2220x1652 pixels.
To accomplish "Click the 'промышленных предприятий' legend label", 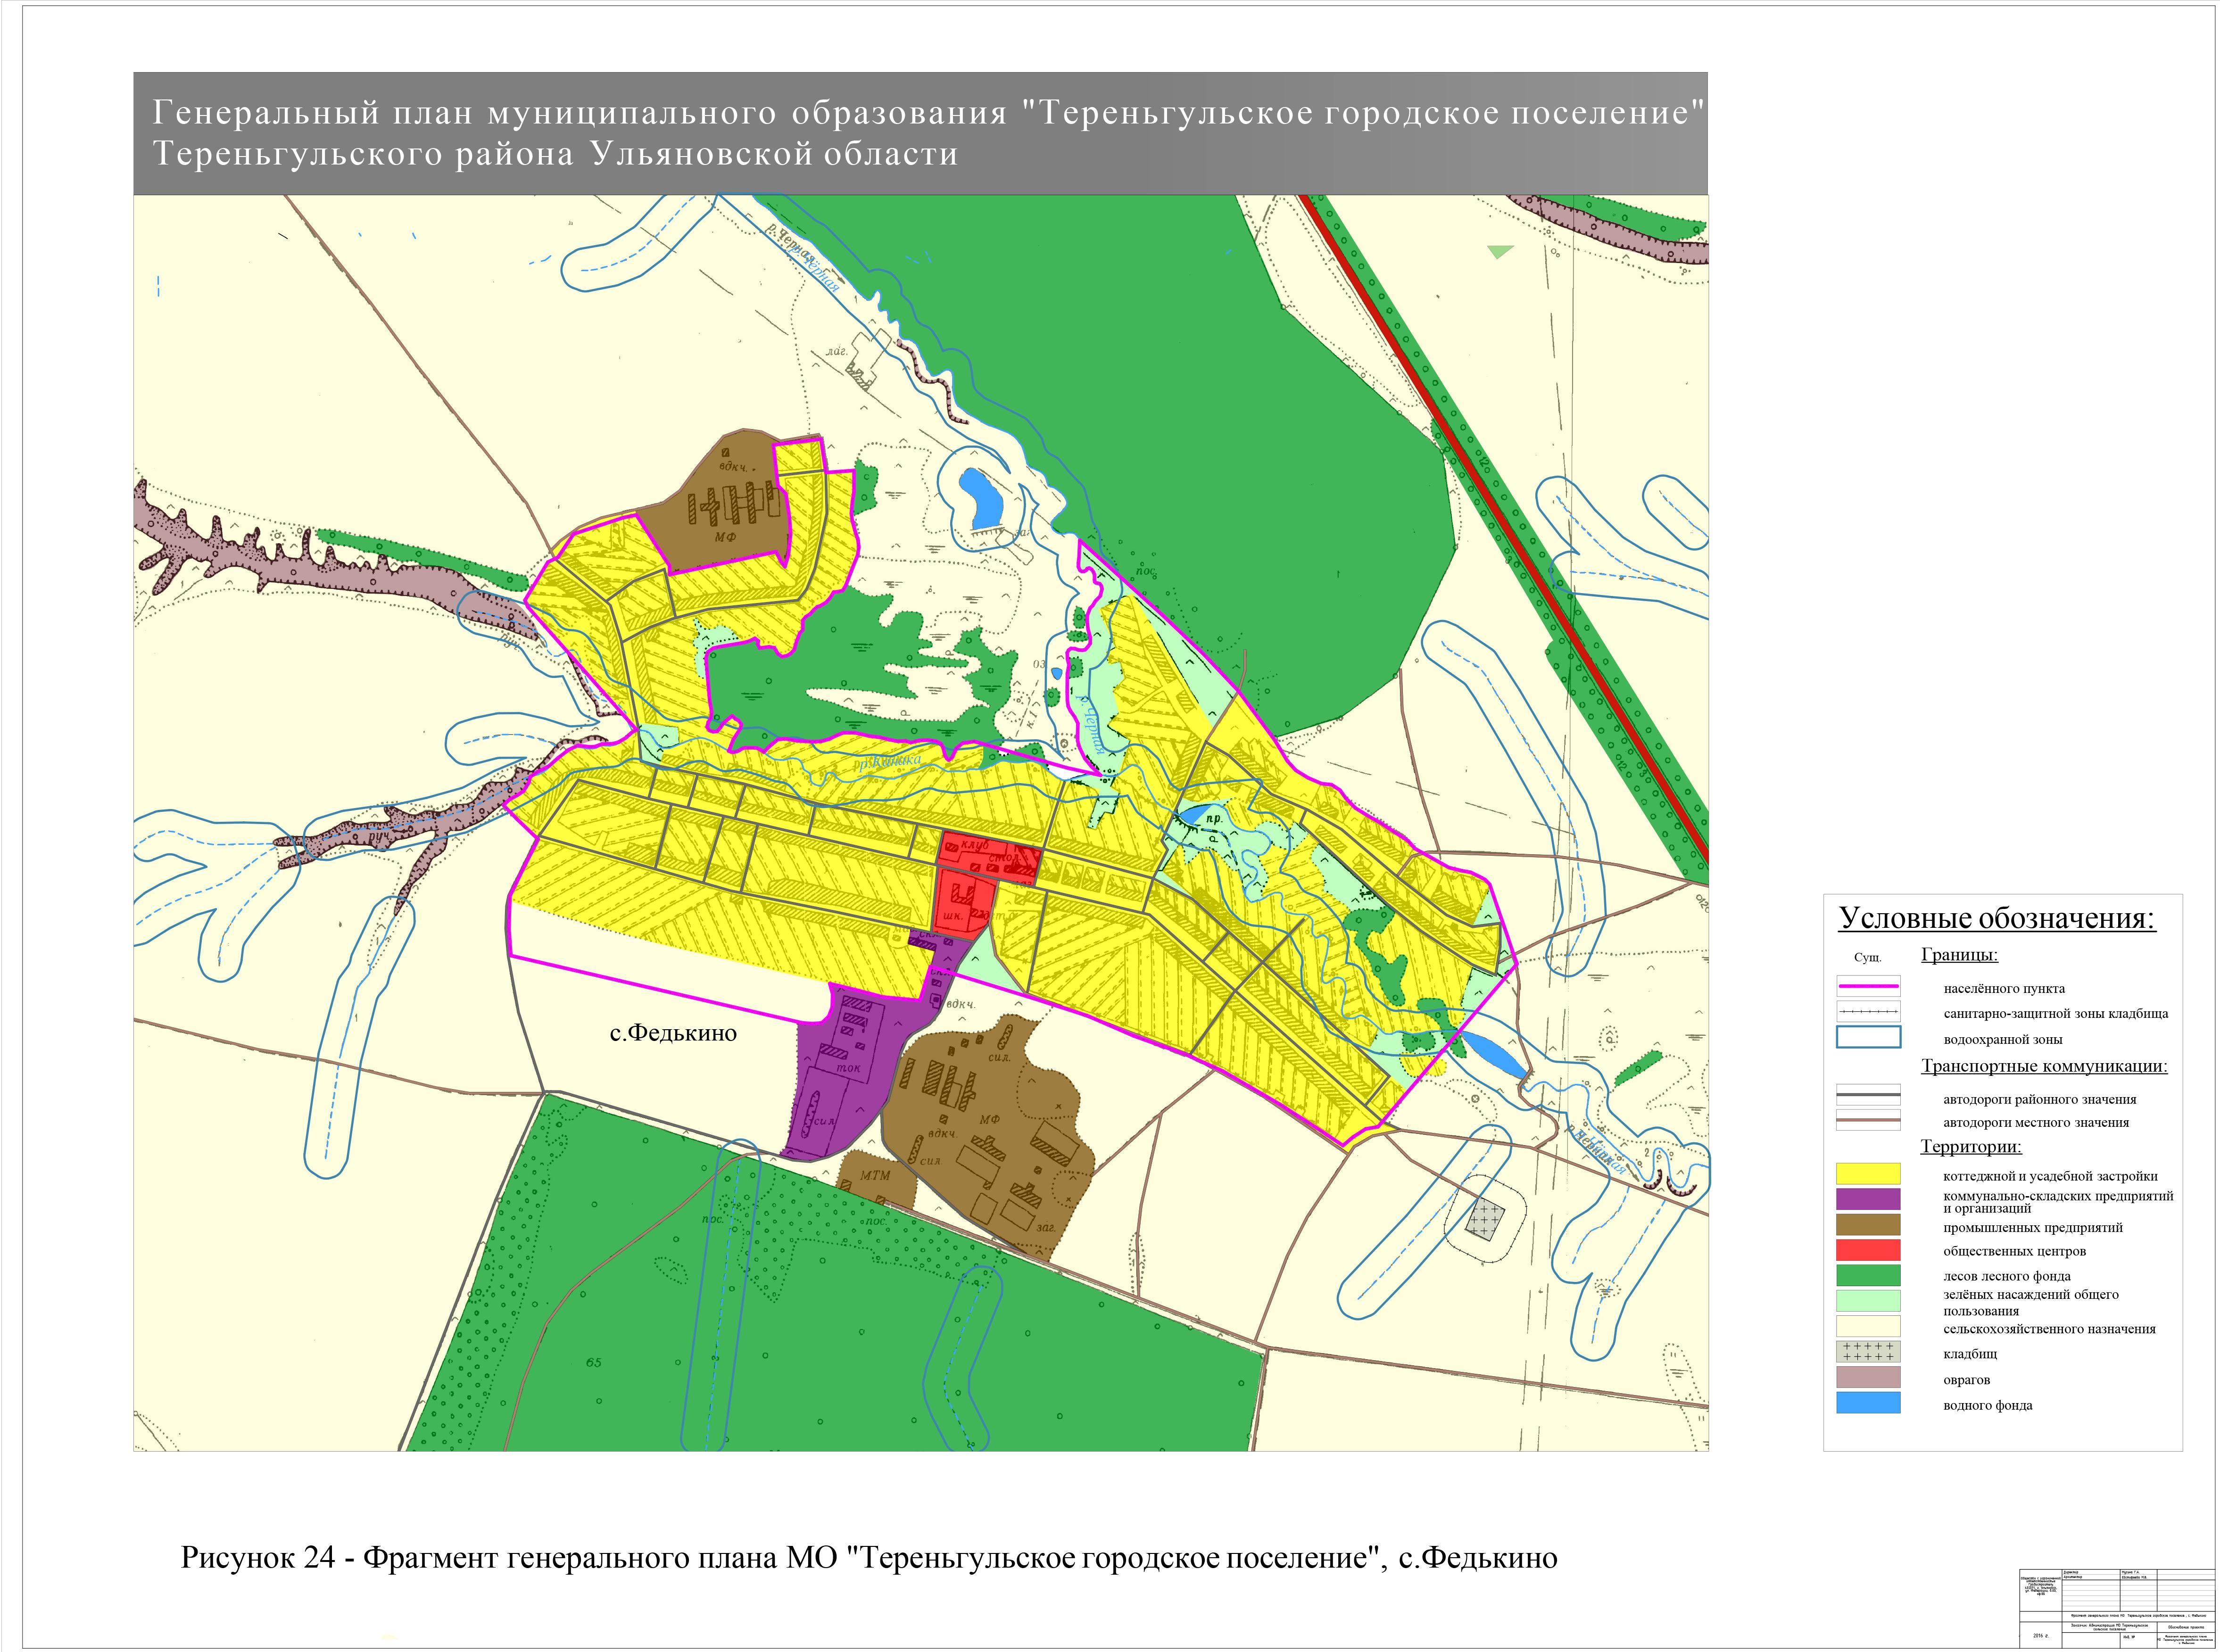I will (2033, 1227).
